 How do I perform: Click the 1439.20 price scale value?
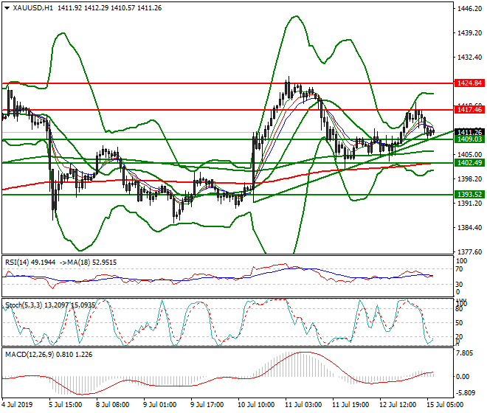(469, 33)
